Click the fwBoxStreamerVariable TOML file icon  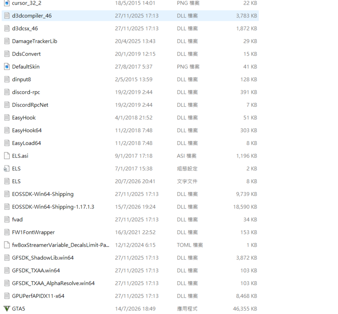click(7, 245)
